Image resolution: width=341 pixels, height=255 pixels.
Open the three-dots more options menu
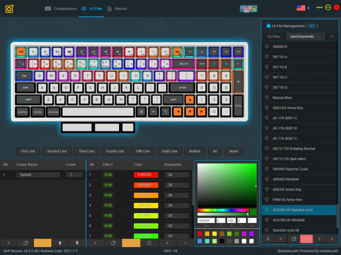pos(319,7)
